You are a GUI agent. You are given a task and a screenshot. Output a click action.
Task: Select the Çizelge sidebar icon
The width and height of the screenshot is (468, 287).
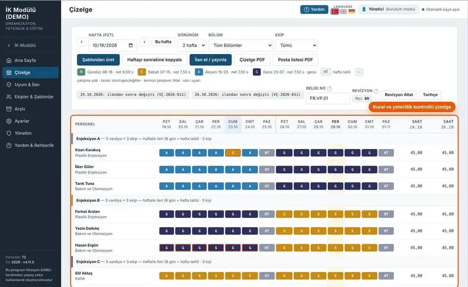tap(9, 73)
